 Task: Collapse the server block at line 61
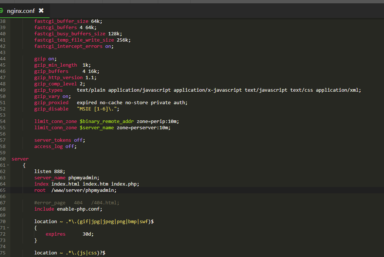click(8, 165)
